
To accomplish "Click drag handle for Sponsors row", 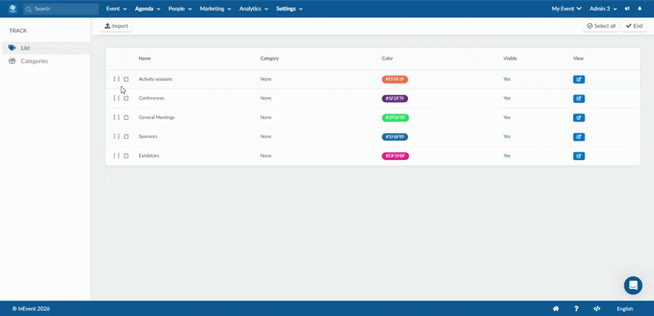I will (x=116, y=136).
